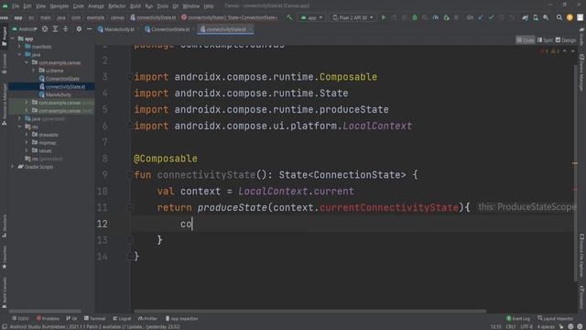Click the Git update project arrow icon
This screenshot has height=330, width=586.
481,17
